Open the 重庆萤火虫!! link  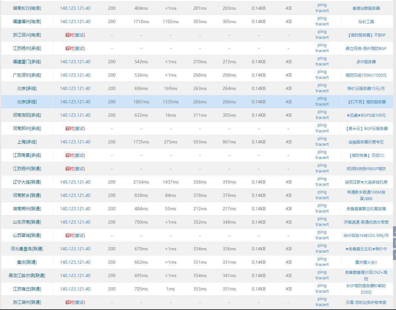(x=366, y=262)
